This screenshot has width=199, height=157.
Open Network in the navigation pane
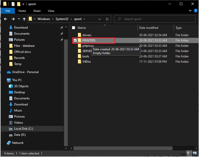18,143
